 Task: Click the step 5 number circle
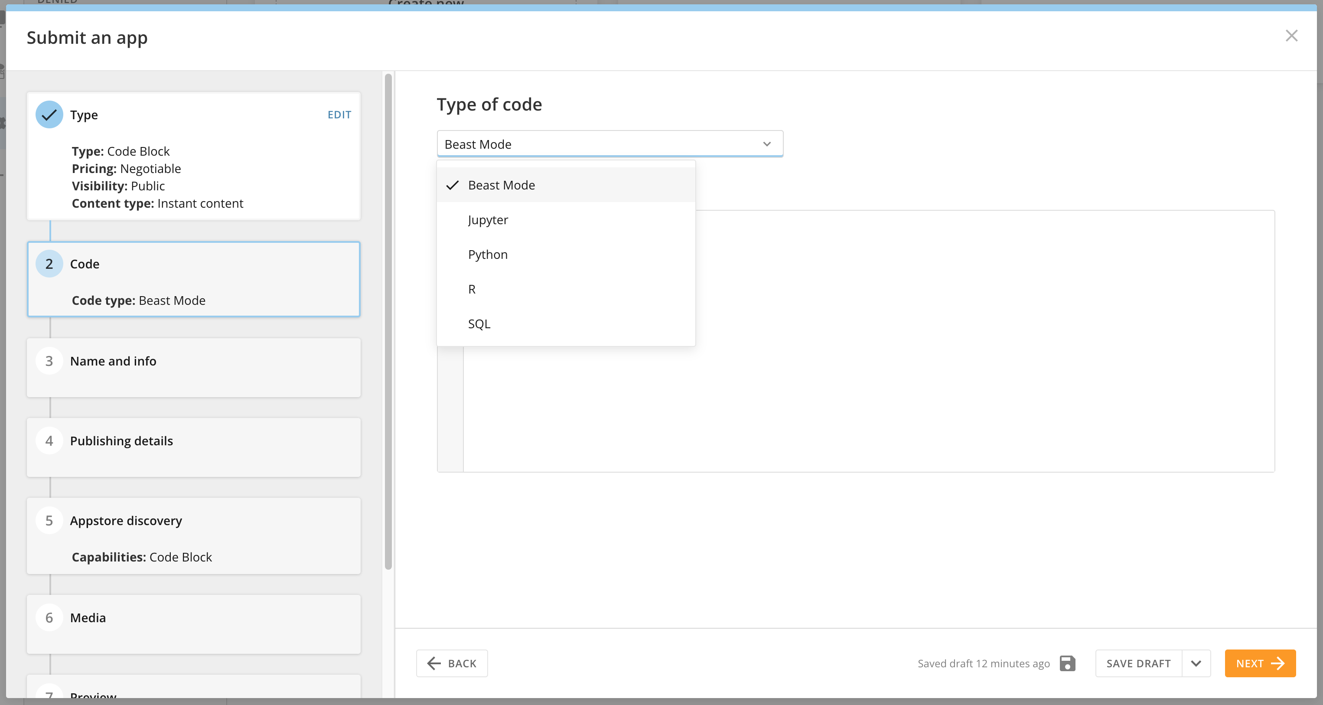pyautogui.click(x=49, y=520)
